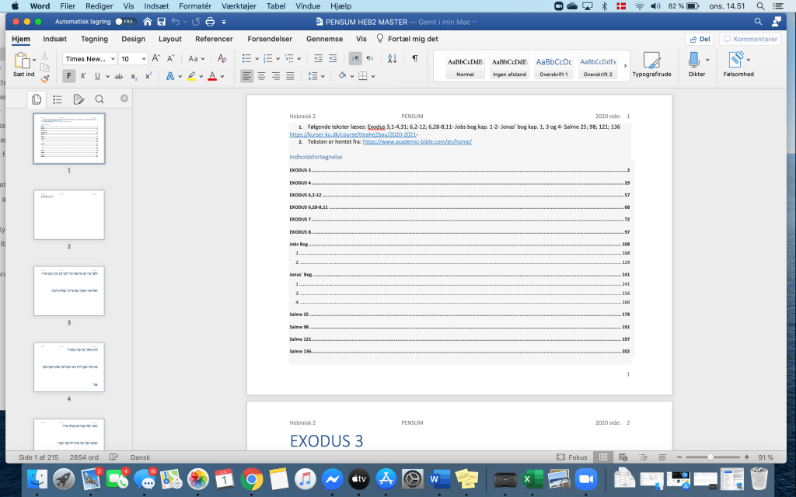Image resolution: width=796 pixels, height=497 pixels.
Task: Click the Print icon in title bar
Action: coord(210,22)
